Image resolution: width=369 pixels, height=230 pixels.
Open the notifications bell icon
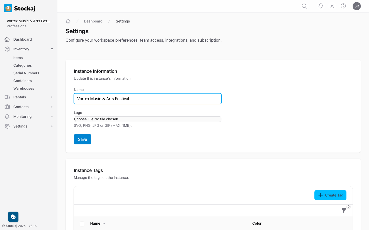point(321,6)
